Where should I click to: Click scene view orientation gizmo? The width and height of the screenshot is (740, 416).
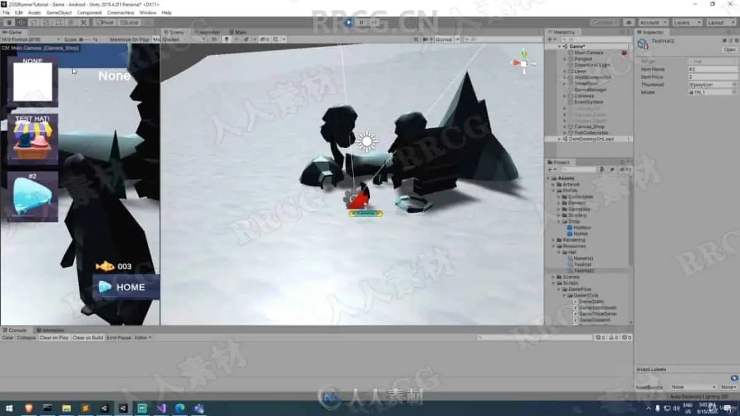point(524,62)
